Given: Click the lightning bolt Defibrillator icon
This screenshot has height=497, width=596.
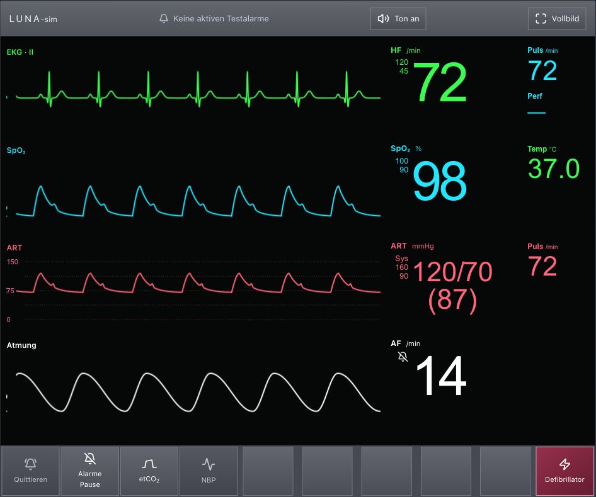Looking at the screenshot, I should coord(564,464).
